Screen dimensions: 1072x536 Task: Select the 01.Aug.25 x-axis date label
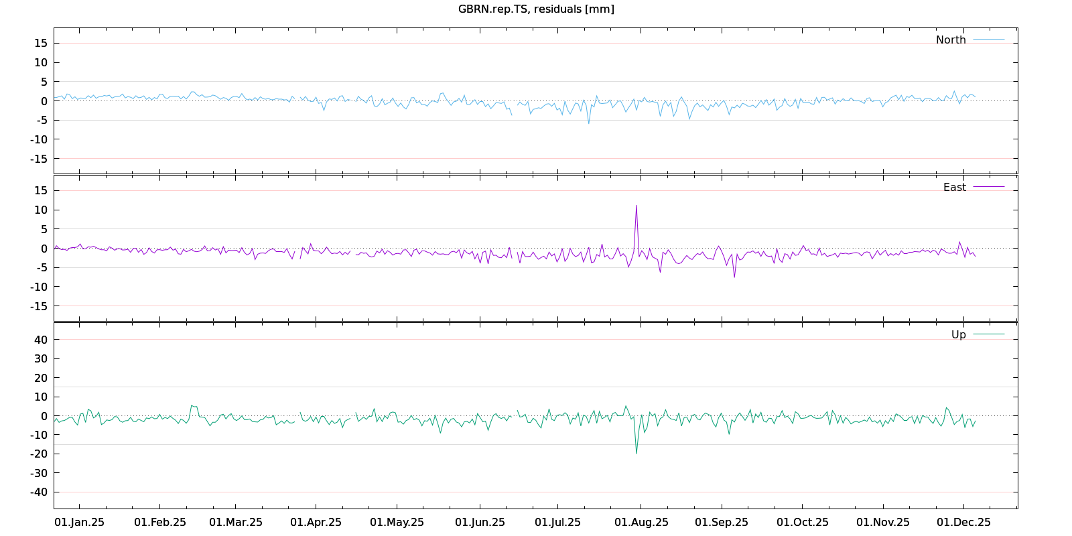tap(641, 522)
